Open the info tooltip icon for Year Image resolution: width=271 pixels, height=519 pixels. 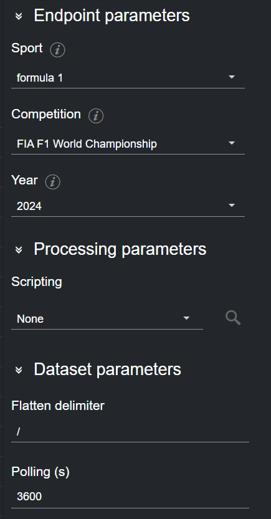[x=52, y=182]
